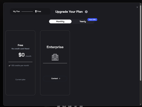Close the Upgrade Your Plan dialog
Screen dimensions: 142x107
point(137,7)
